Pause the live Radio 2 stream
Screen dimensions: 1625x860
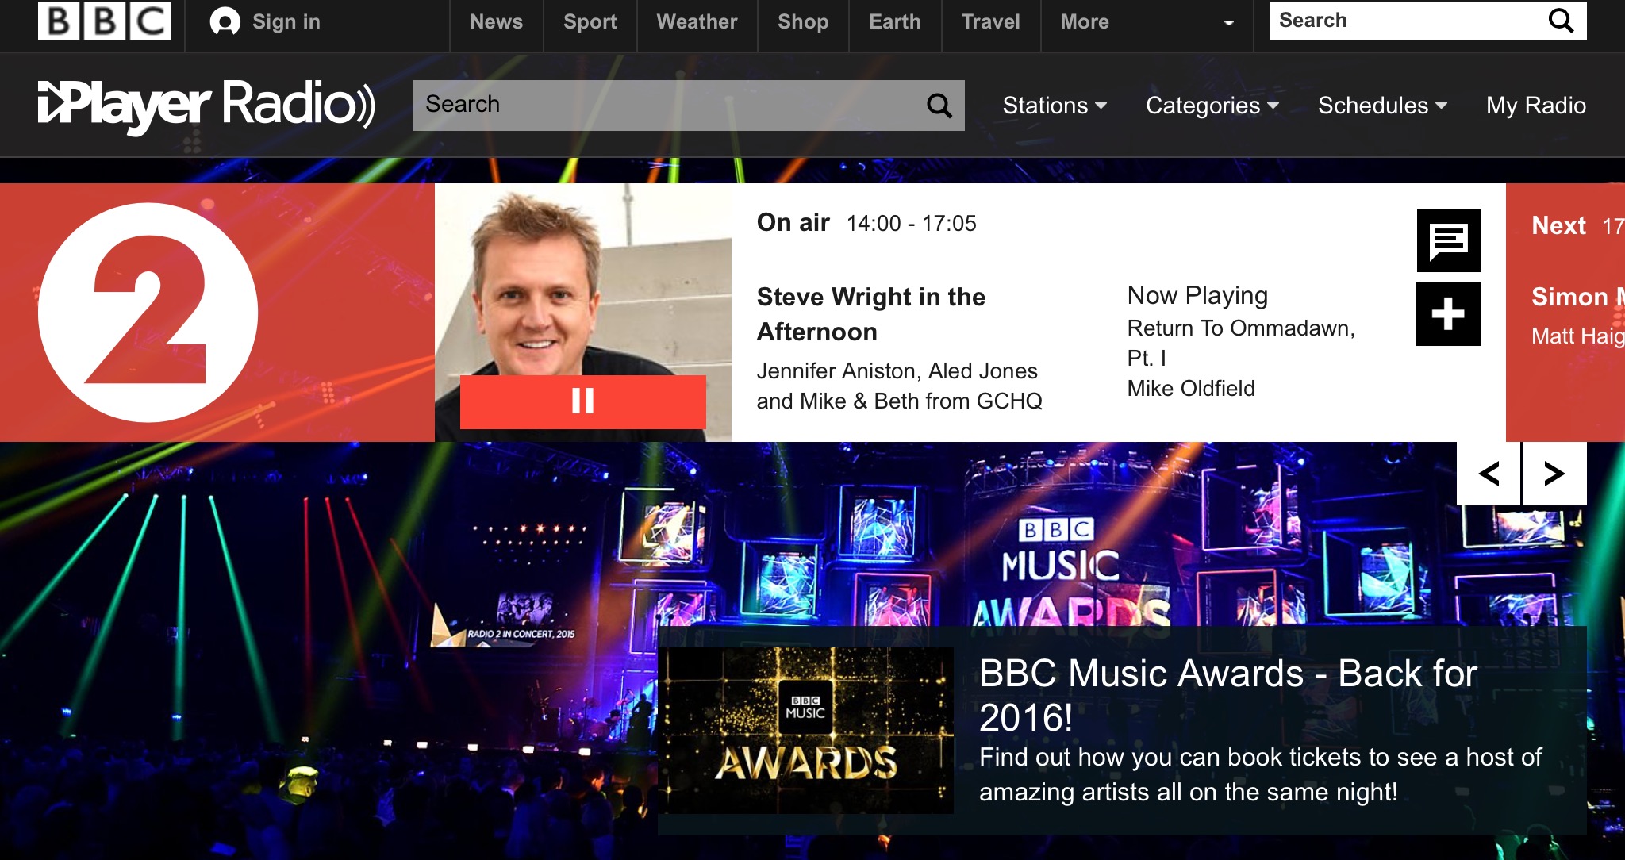coord(583,401)
